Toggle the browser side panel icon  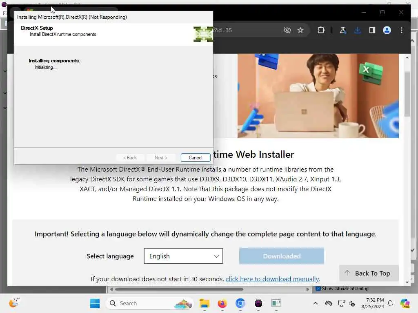pos(372,30)
